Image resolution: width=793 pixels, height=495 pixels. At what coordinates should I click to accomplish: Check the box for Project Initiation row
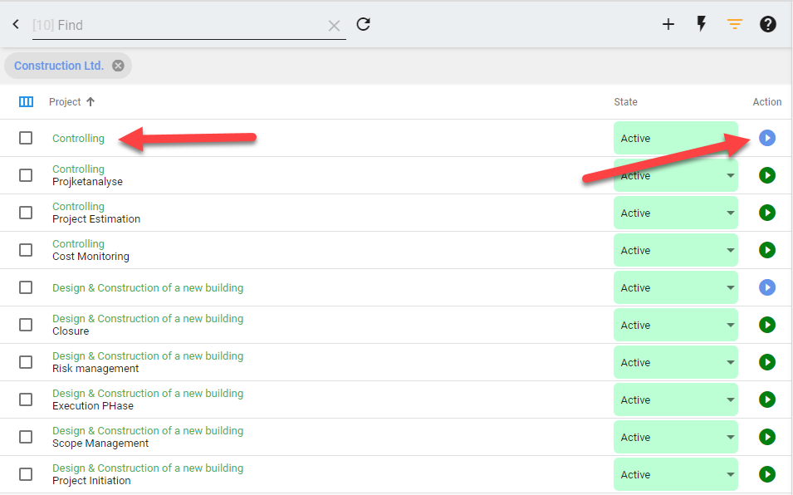(26, 474)
